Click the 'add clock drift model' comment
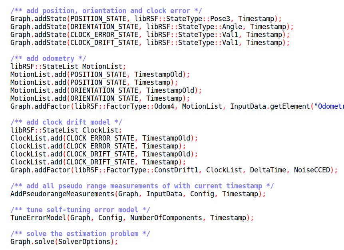 click(66, 122)
